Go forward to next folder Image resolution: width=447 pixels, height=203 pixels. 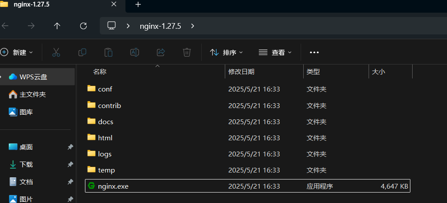(31, 26)
